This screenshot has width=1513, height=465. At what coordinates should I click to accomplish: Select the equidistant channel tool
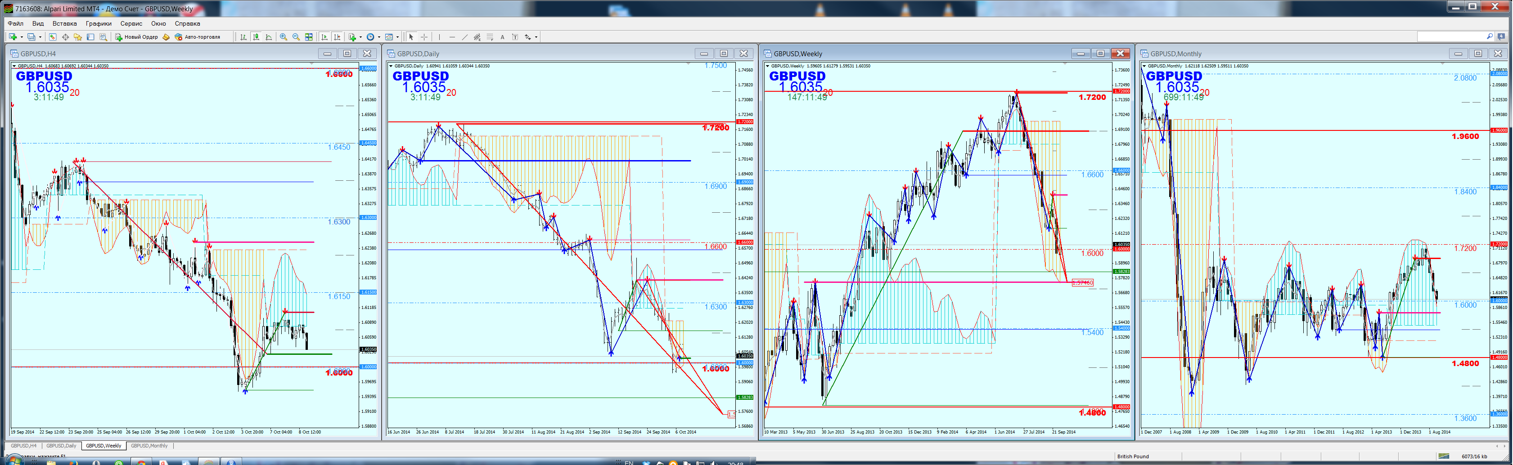click(x=477, y=37)
